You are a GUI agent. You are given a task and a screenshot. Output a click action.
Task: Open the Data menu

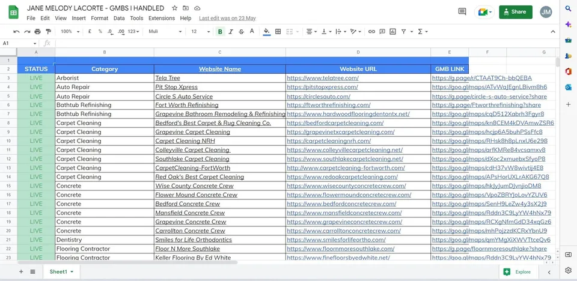[x=119, y=18]
